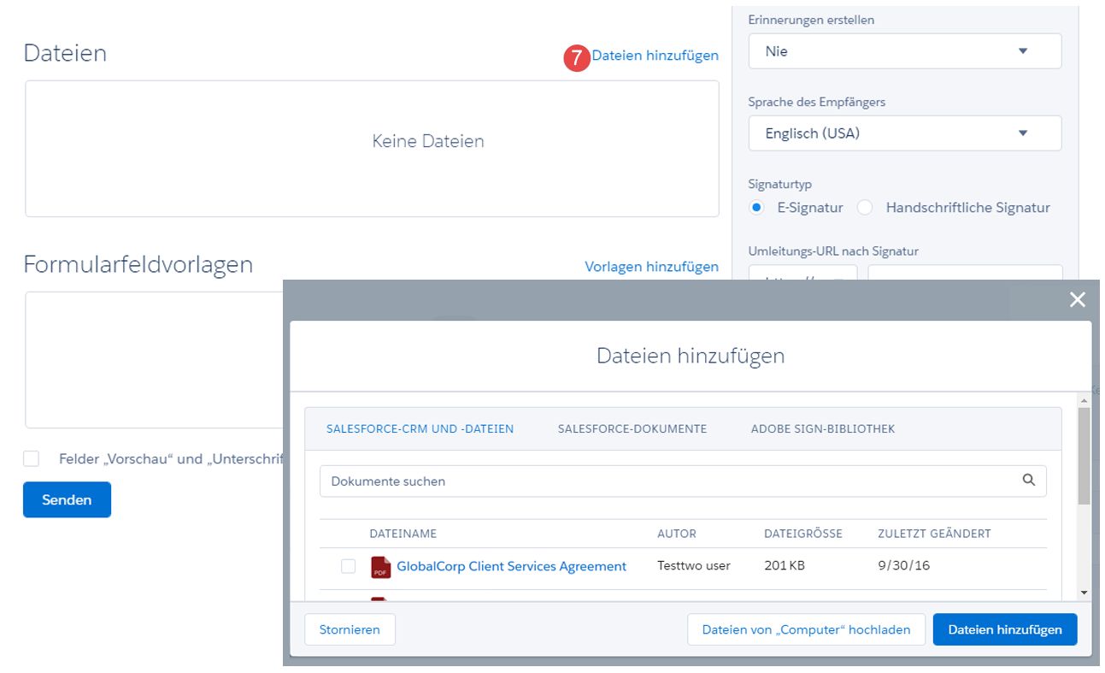Click the PDF icon of GlobalCorp Client Services Agreement
This screenshot has height=673, width=1105.
380,567
